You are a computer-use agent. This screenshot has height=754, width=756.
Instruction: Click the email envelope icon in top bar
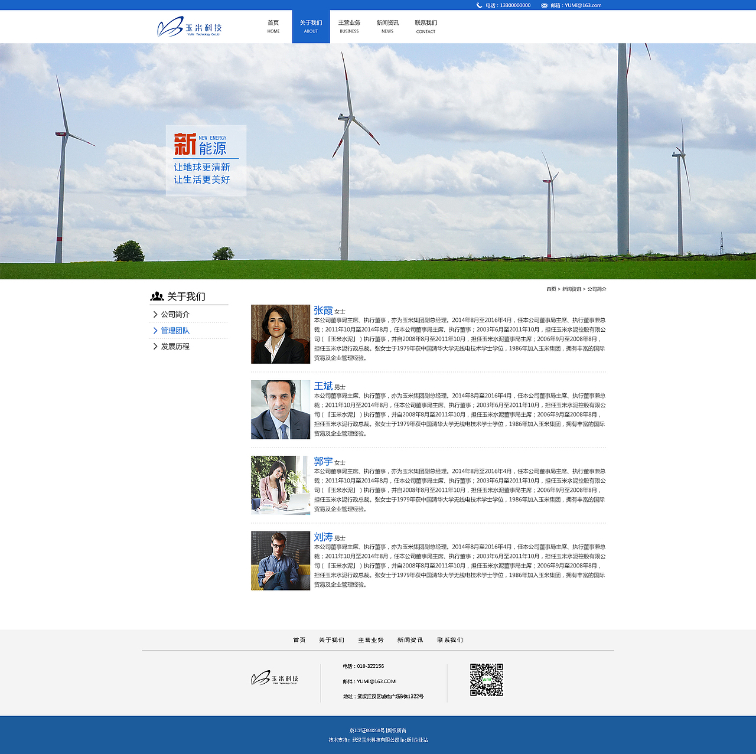coord(544,5)
